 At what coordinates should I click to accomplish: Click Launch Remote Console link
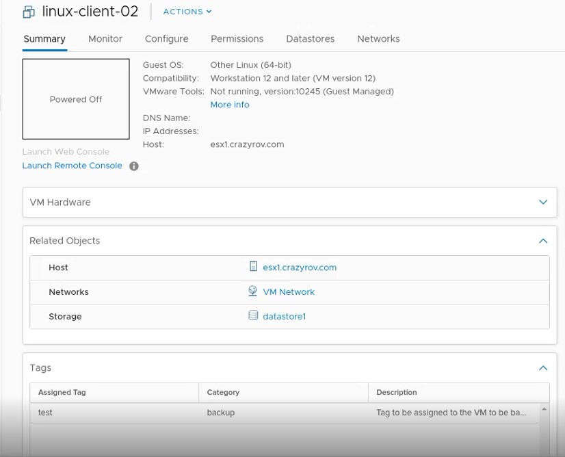click(x=72, y=166)
